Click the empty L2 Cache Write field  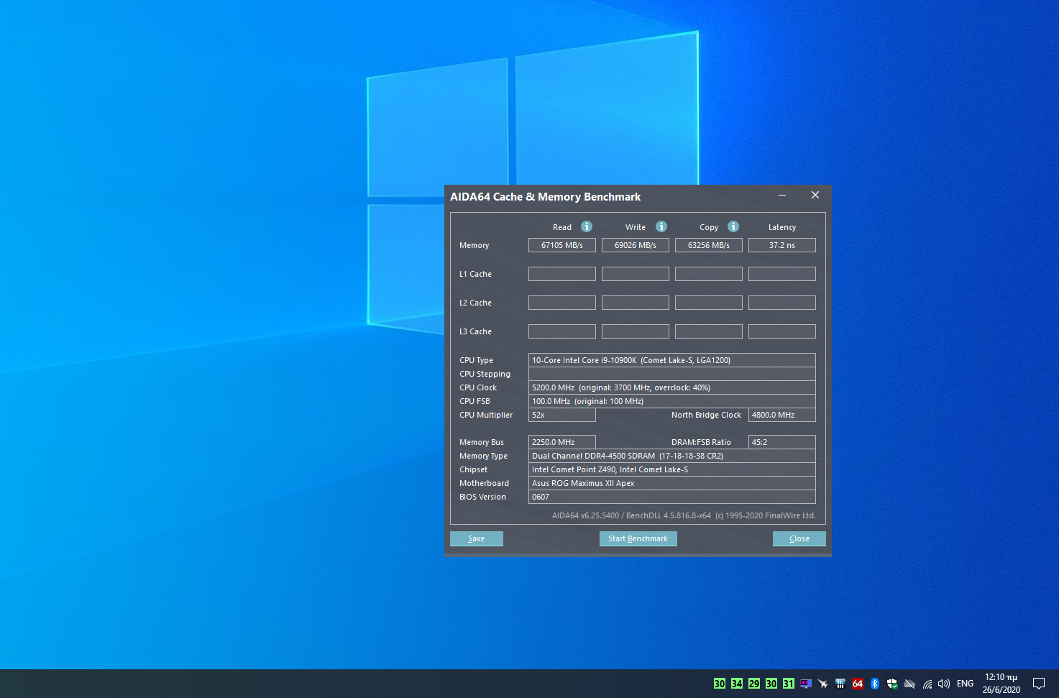pos(636,303)
